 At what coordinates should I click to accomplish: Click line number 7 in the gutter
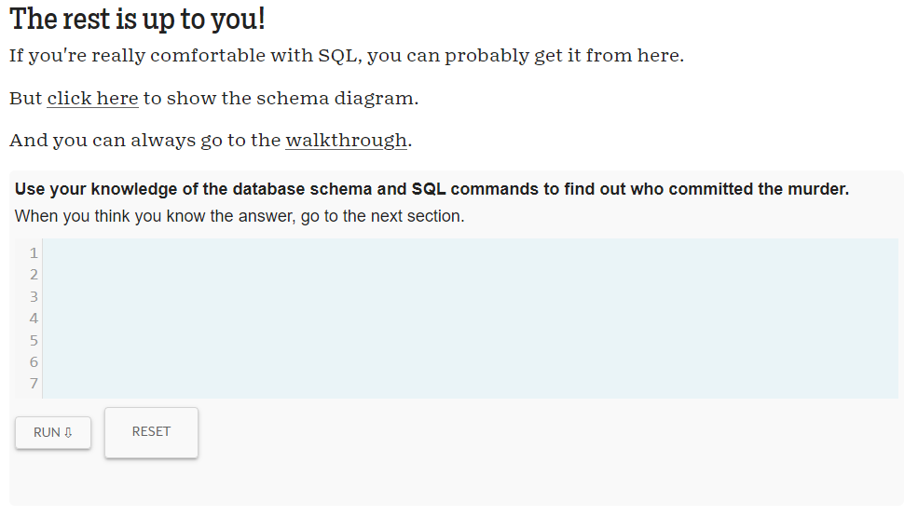click(x=34, y=383)
